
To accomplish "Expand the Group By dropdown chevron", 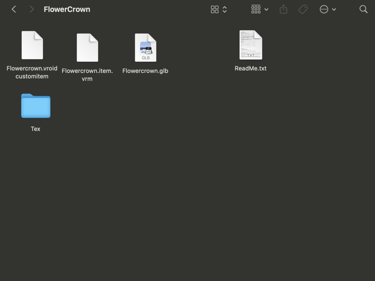I will click(266, 10).
